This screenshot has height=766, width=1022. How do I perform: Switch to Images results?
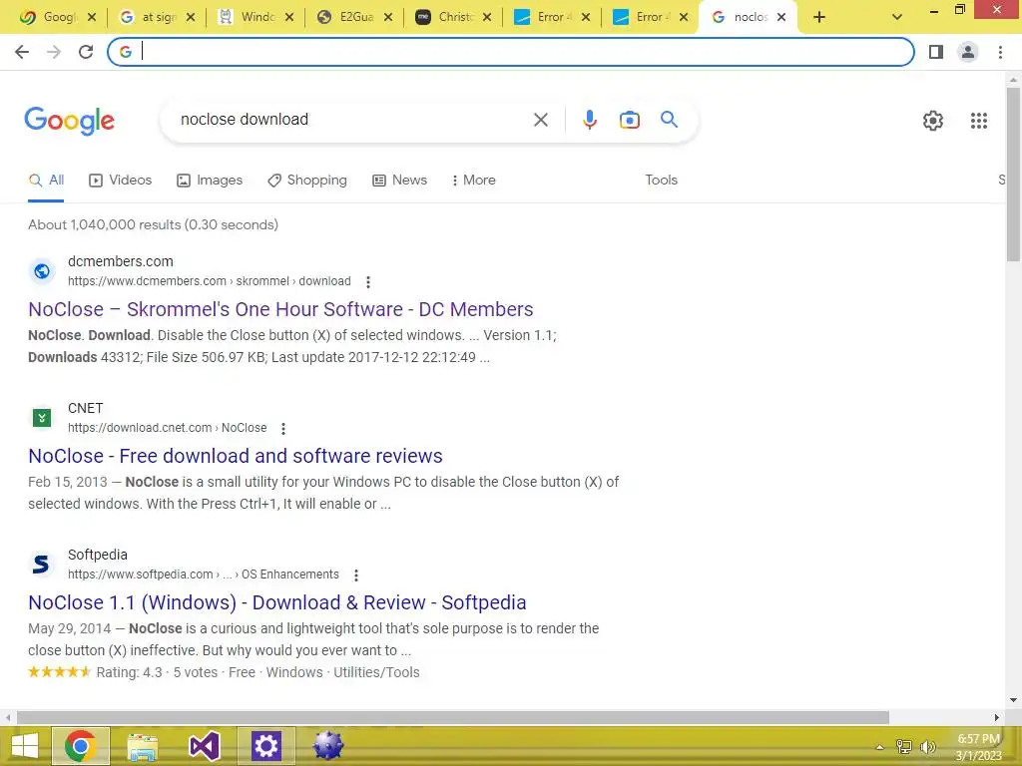point(210,181)
